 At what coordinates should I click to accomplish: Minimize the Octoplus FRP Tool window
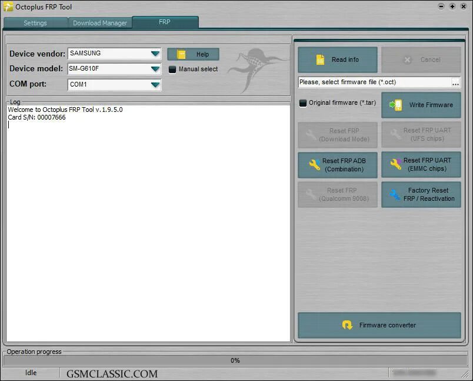pyautogui.click(x=441, y=6)
